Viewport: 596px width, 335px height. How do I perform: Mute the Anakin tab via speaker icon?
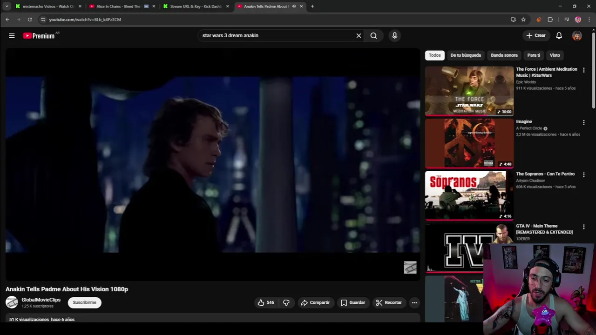click(x=294, y=7)
